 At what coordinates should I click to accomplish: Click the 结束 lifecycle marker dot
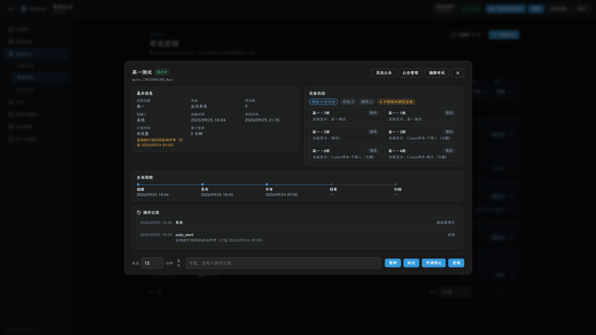[x=331, y=184]
